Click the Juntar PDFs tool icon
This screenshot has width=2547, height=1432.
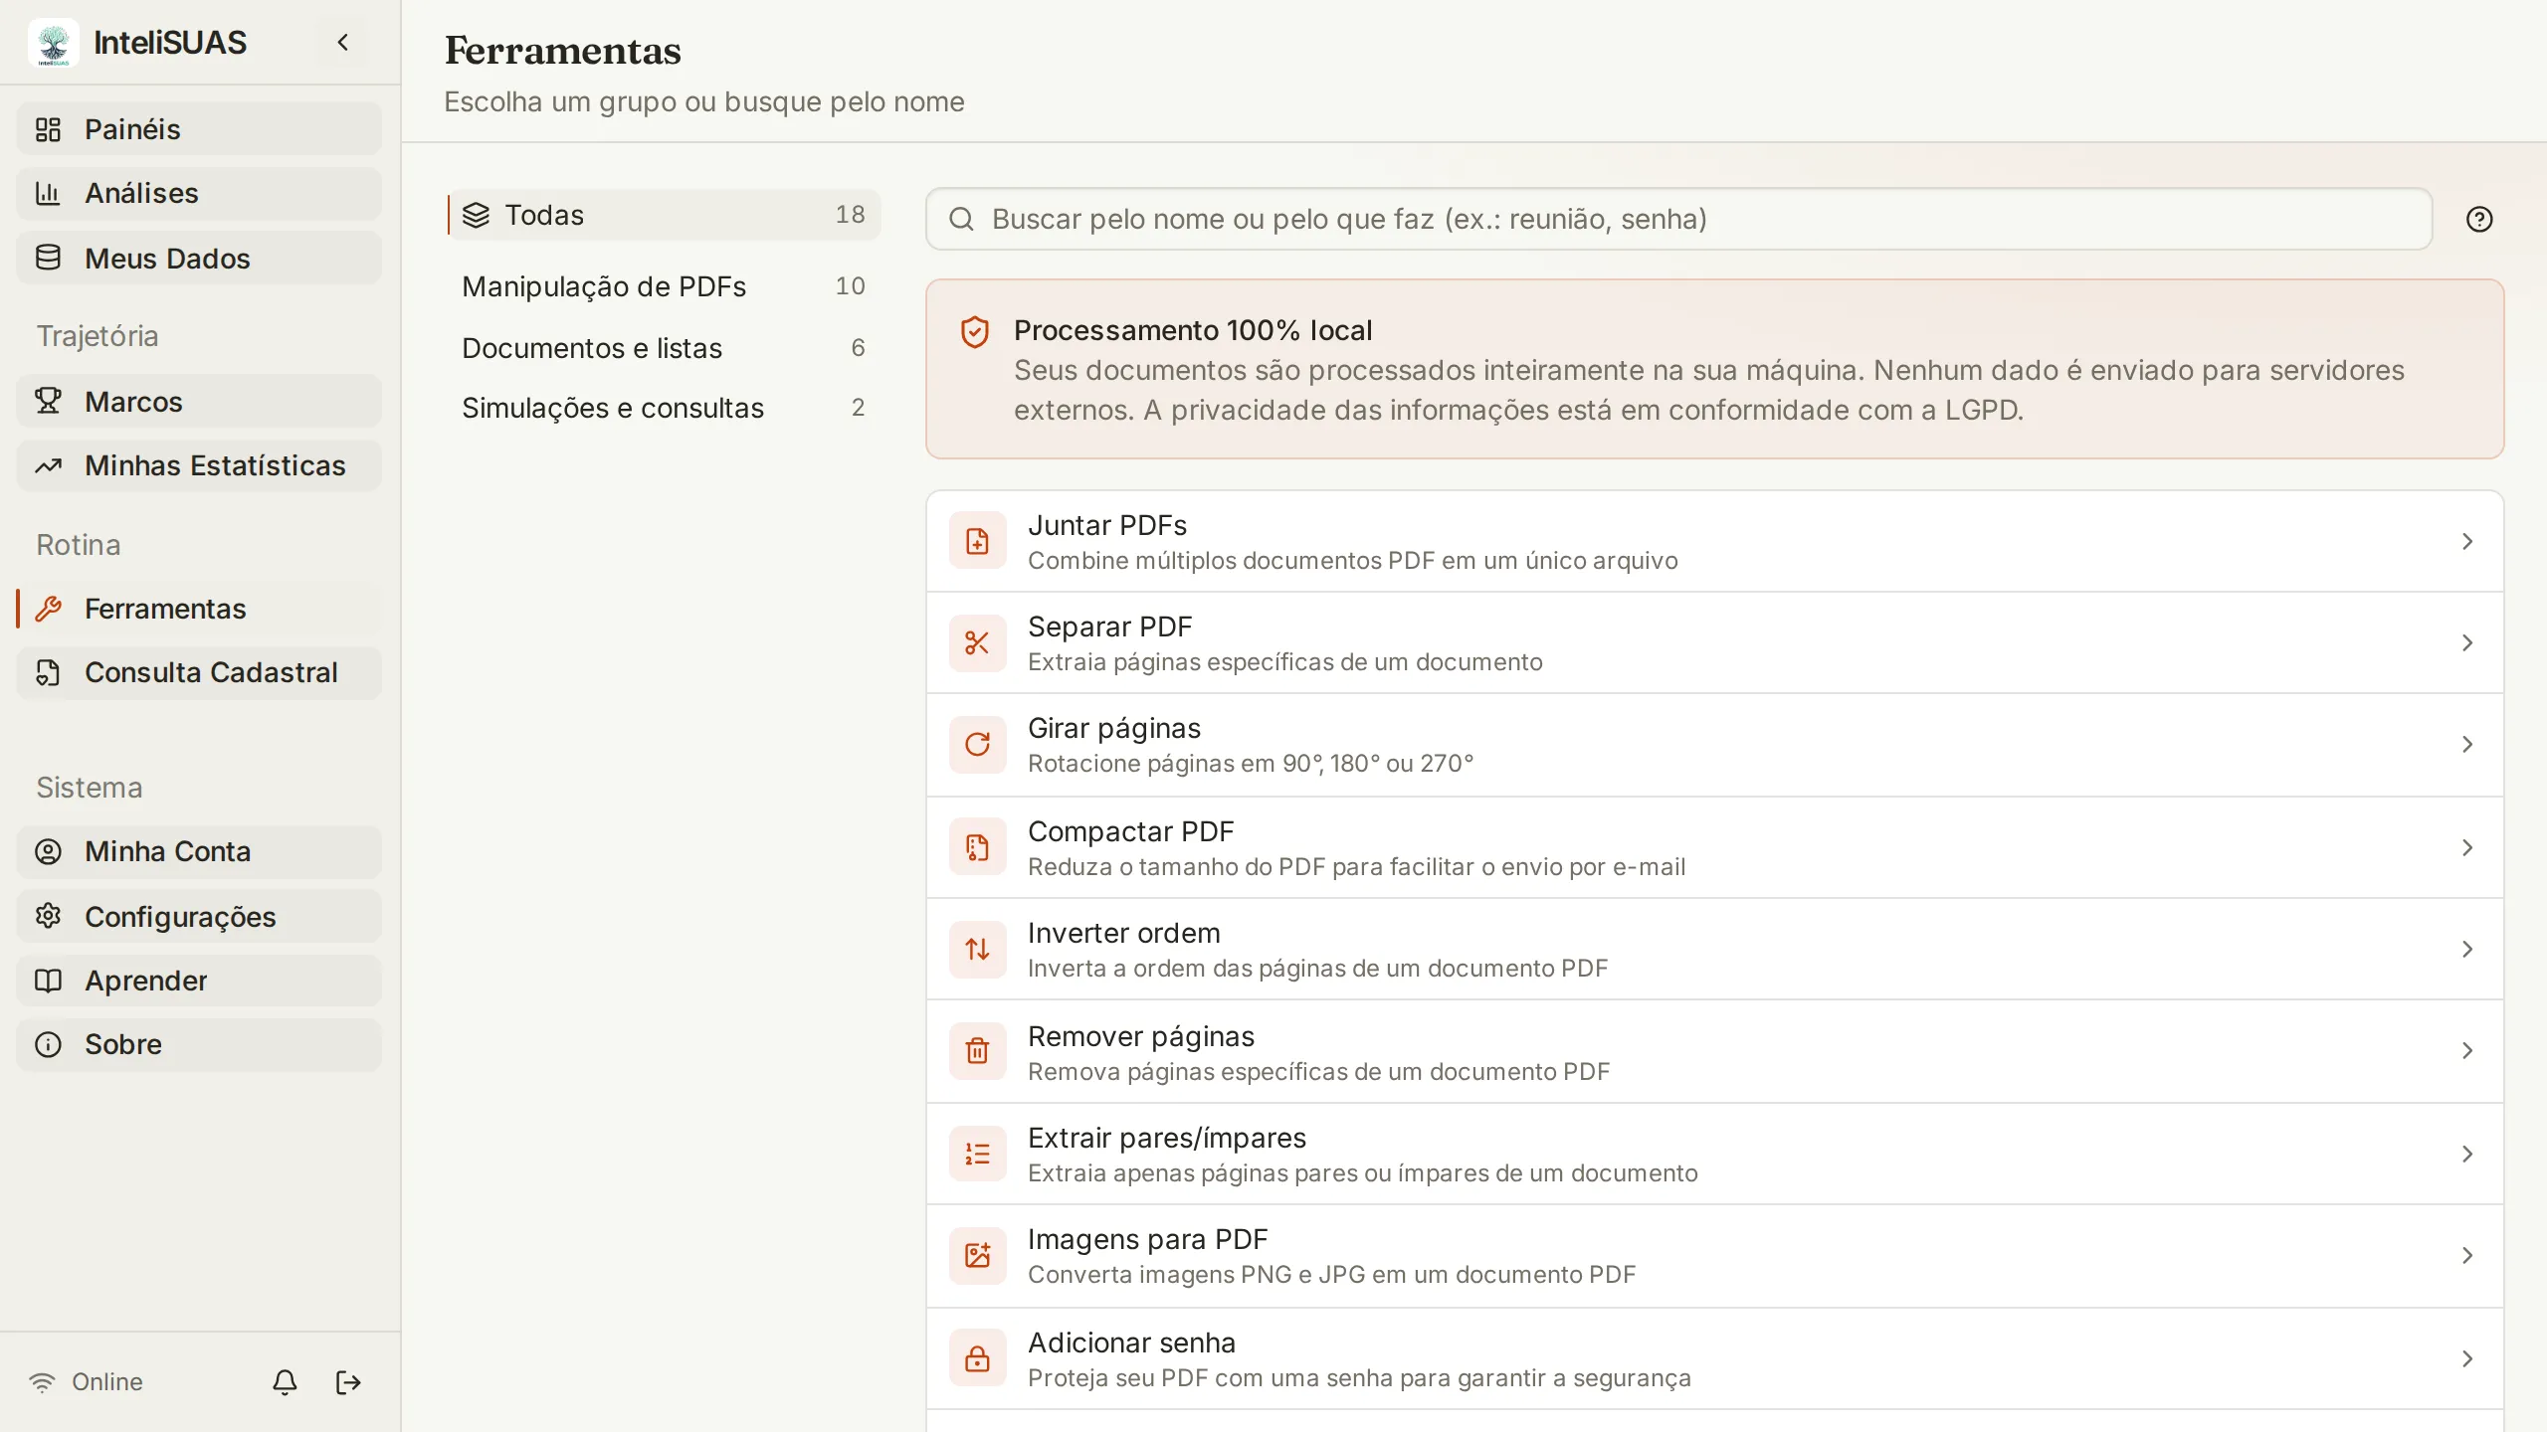[977, 541]
